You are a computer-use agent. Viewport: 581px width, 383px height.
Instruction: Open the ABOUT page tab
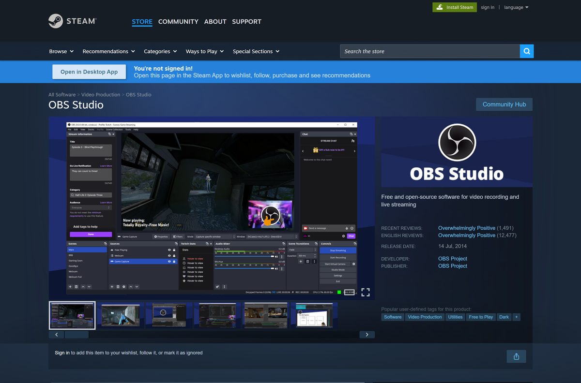tap(215, 22)
